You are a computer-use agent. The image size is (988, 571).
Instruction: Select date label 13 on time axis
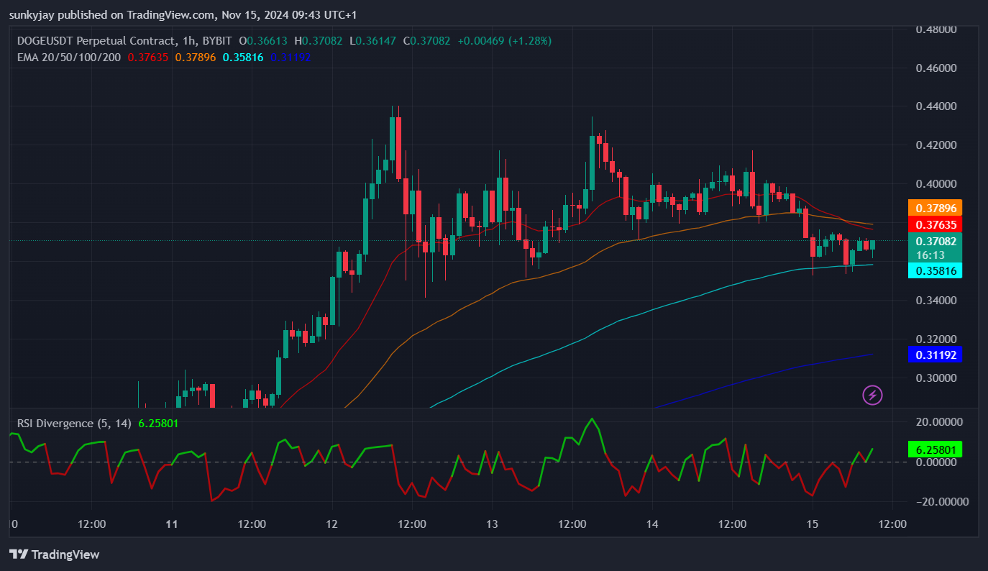[x=492, y=524]
